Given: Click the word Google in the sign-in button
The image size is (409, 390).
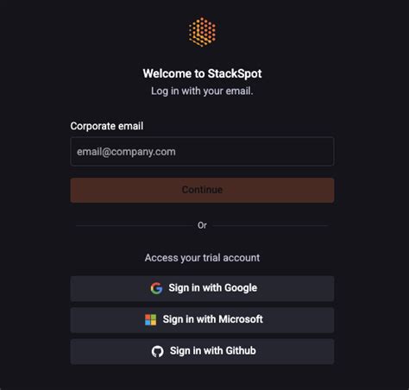Looking at the screenshot, I should coord(241,288).
